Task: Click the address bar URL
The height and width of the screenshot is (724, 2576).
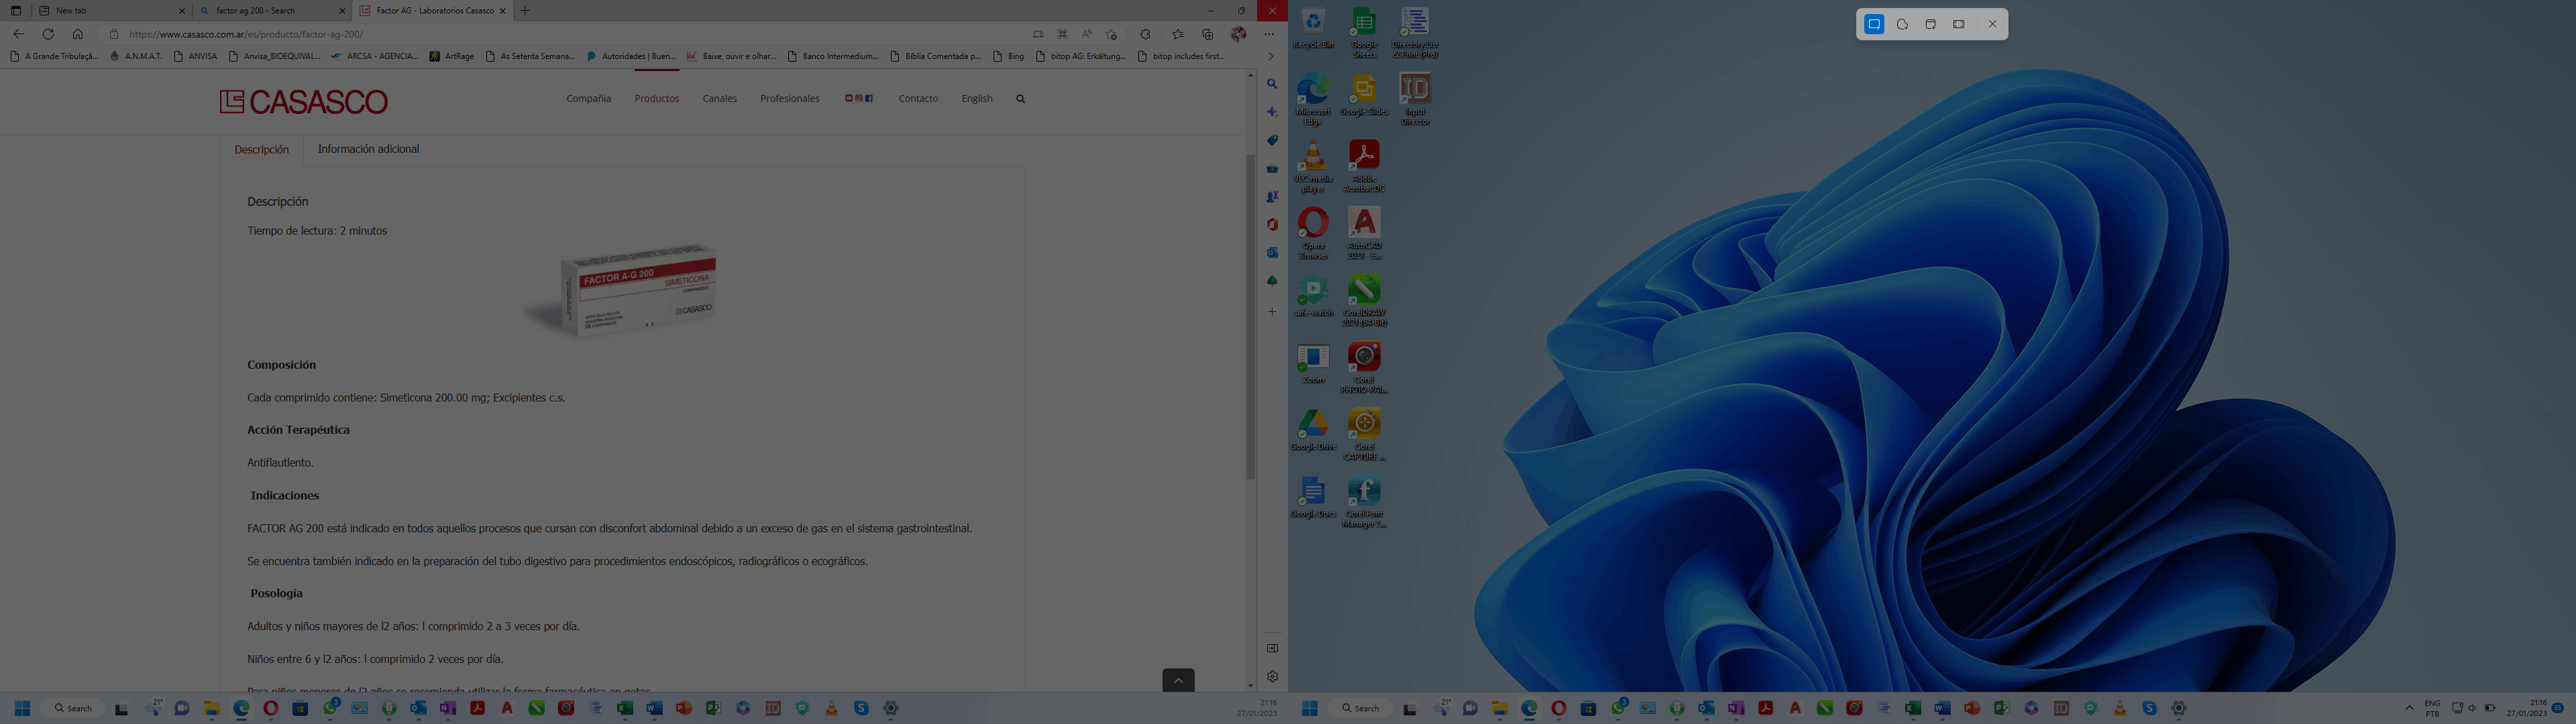Action: pos(246,34)
